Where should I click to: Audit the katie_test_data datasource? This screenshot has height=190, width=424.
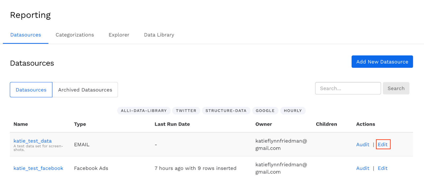[x=363, y=145]
